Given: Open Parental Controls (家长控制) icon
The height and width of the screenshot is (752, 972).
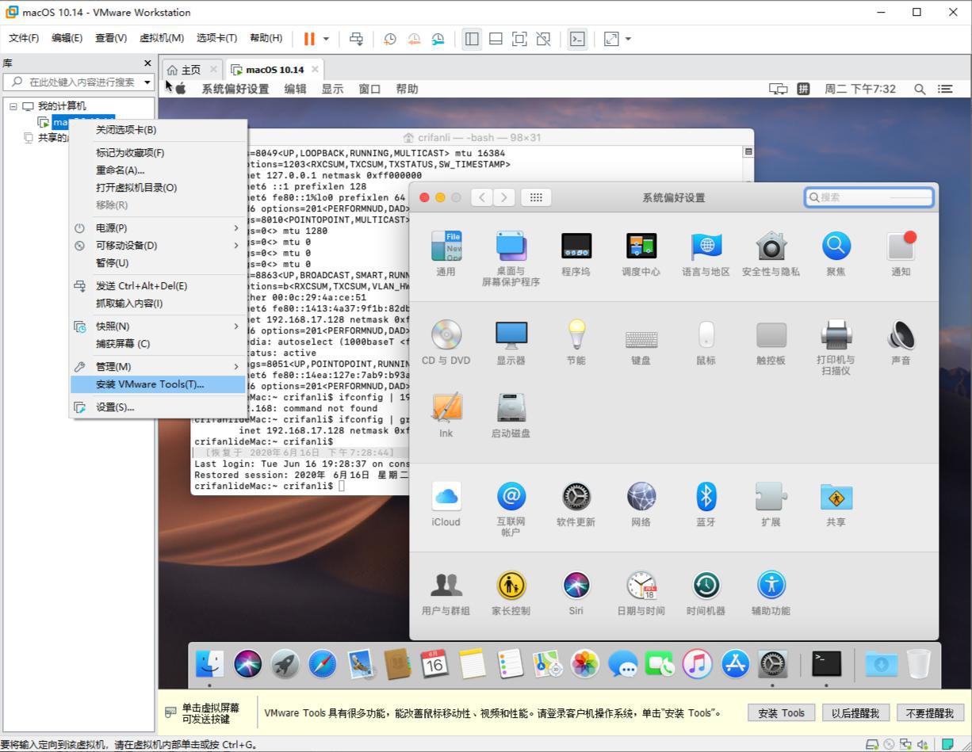Looking at the screenshot, I should tap(511, 586).
